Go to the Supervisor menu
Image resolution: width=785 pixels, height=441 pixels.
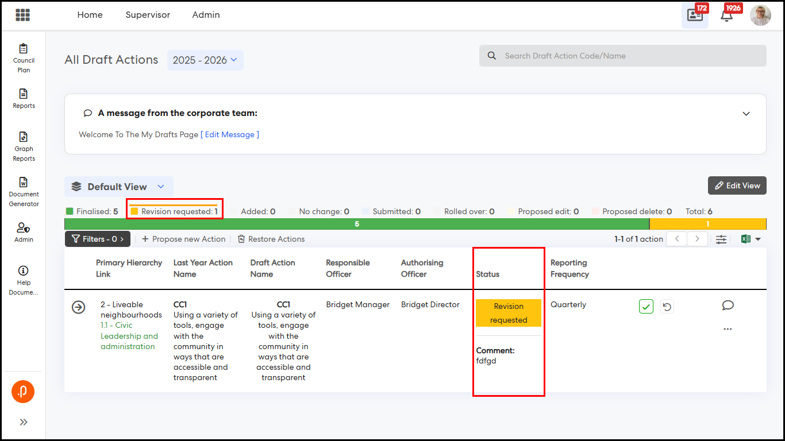(148, 15)
